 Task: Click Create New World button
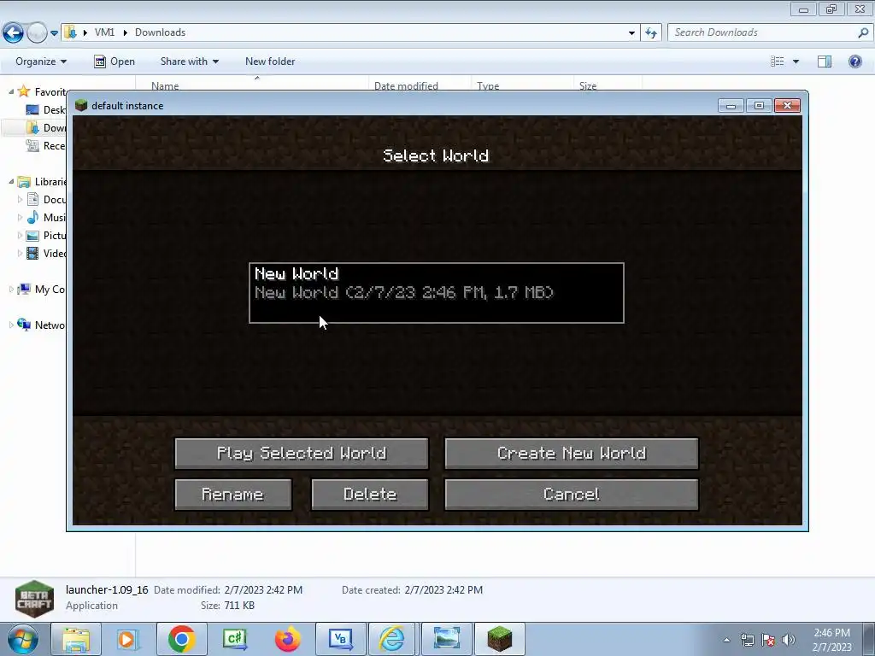(572, 453)
